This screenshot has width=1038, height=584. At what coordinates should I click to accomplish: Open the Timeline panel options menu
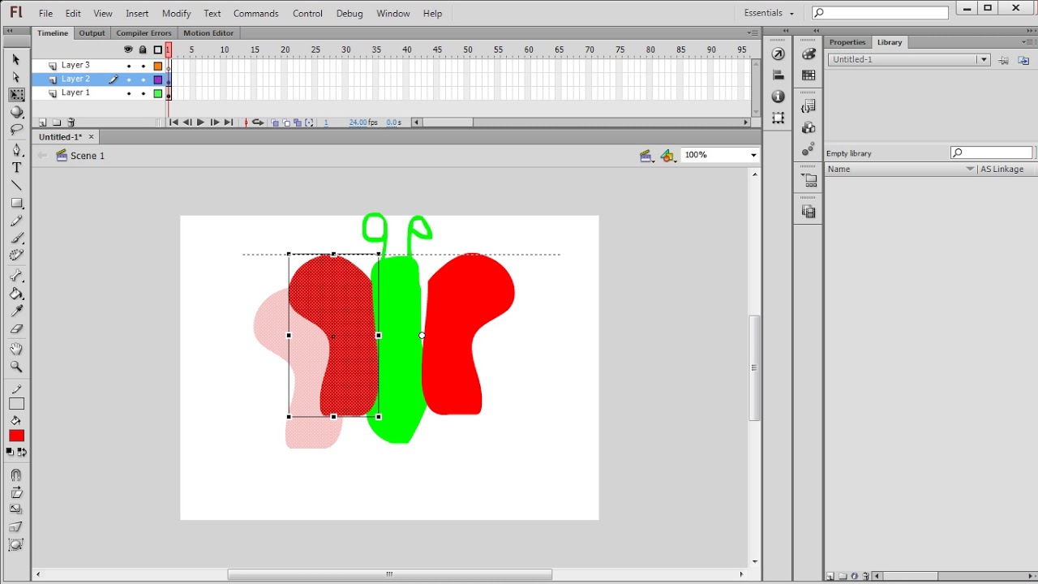point(752,33)
